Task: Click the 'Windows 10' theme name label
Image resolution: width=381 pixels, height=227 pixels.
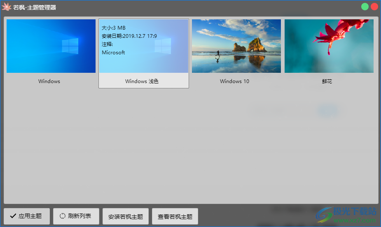Action: (x=234, y=81)
